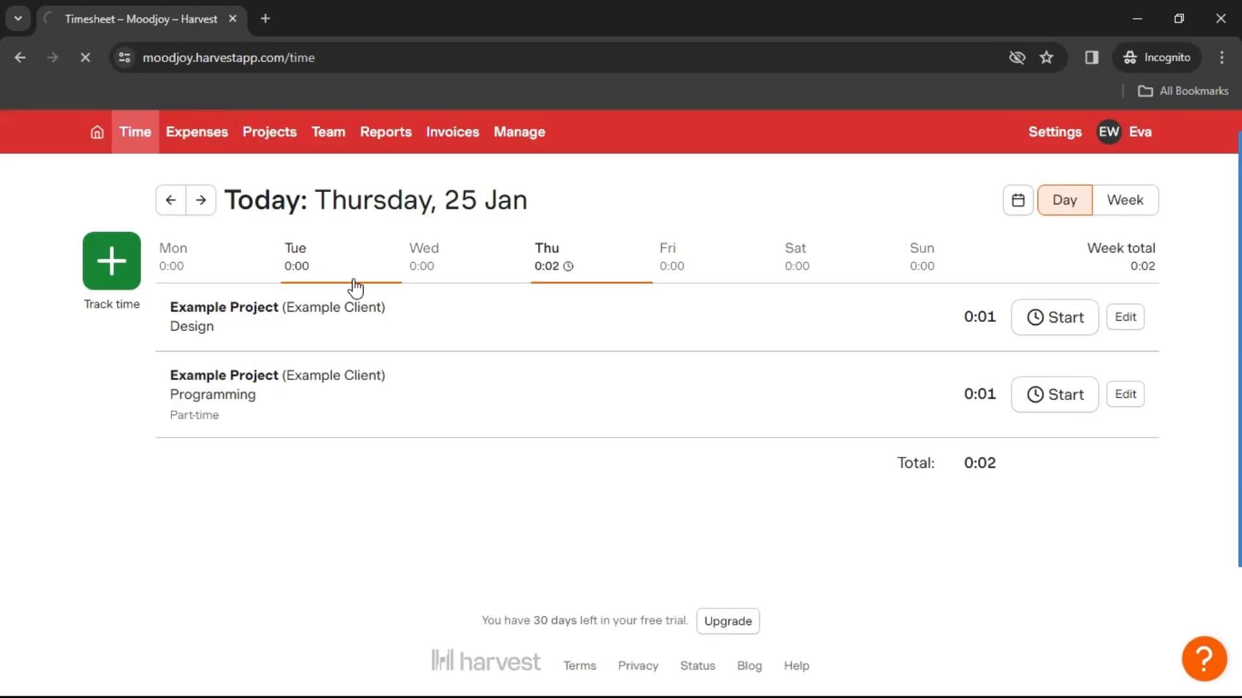
Task: Open the Reports tab
Action: click(x=386, y=132)
